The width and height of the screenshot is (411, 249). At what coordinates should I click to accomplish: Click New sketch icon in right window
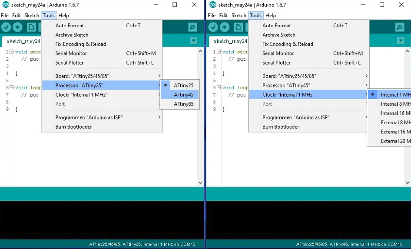pyautogui.click(x=238, y=27)
